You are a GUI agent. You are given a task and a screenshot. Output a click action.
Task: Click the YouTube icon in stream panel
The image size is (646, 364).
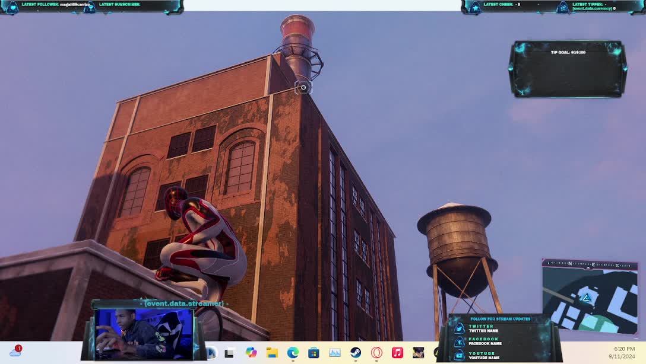pyautogui.click(x=460, y=355)
